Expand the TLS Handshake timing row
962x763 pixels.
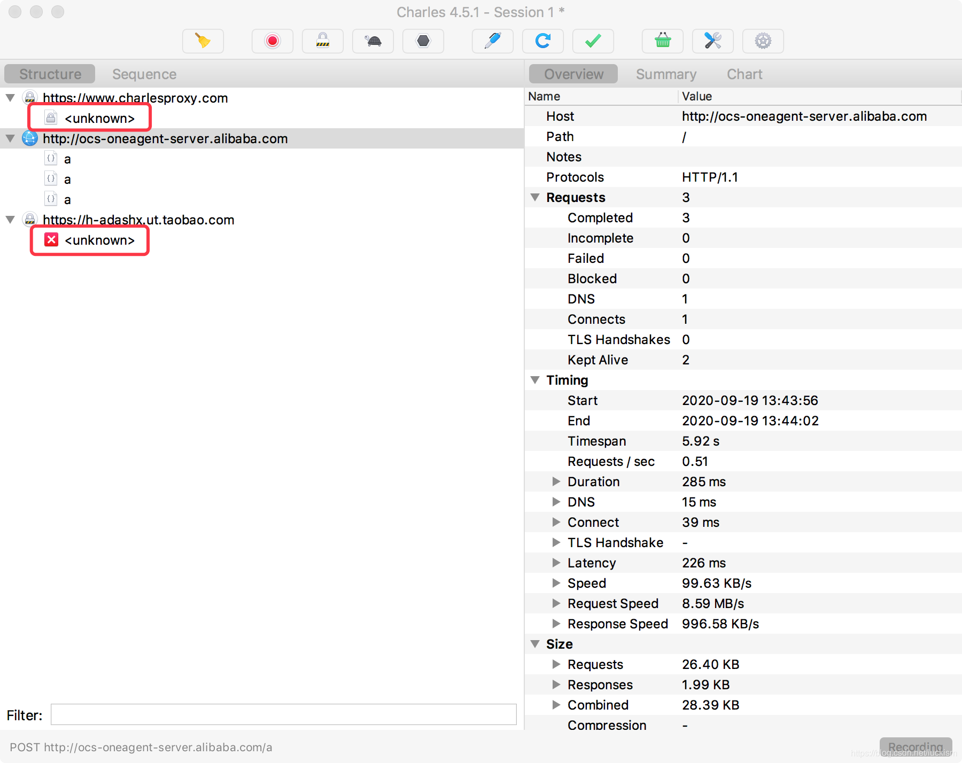tap(556, 542)
